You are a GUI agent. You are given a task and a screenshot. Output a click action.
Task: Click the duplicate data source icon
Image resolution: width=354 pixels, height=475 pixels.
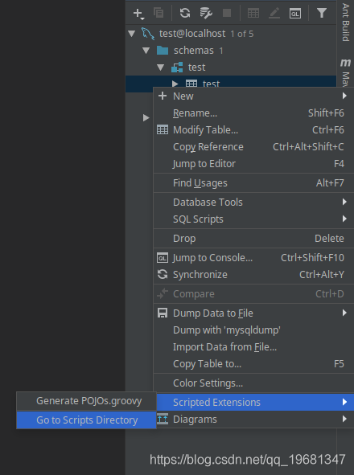click(158, 13)
